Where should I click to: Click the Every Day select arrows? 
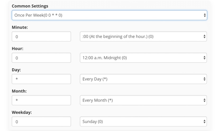click(204, 79)
